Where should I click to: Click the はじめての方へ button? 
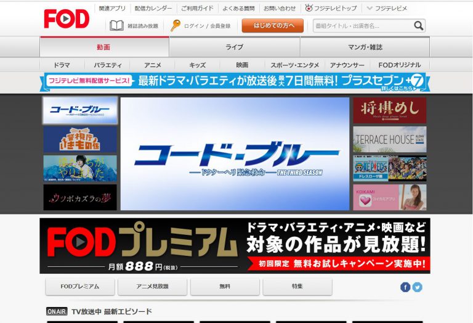[x=273, y=26]
